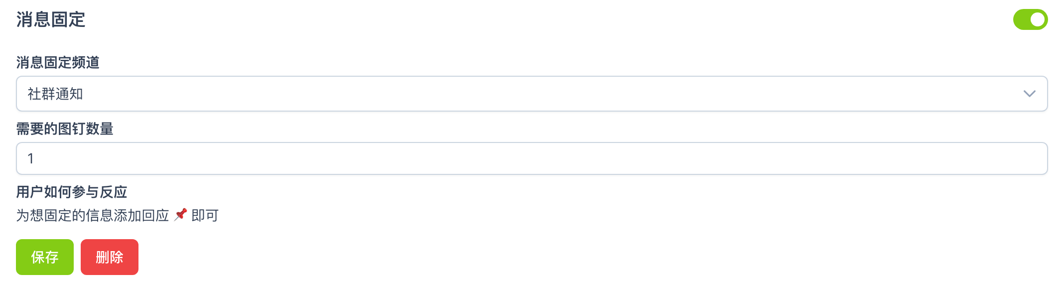Click the dropdown chevron arrow icon
1064x282 pixels.
1029,94
